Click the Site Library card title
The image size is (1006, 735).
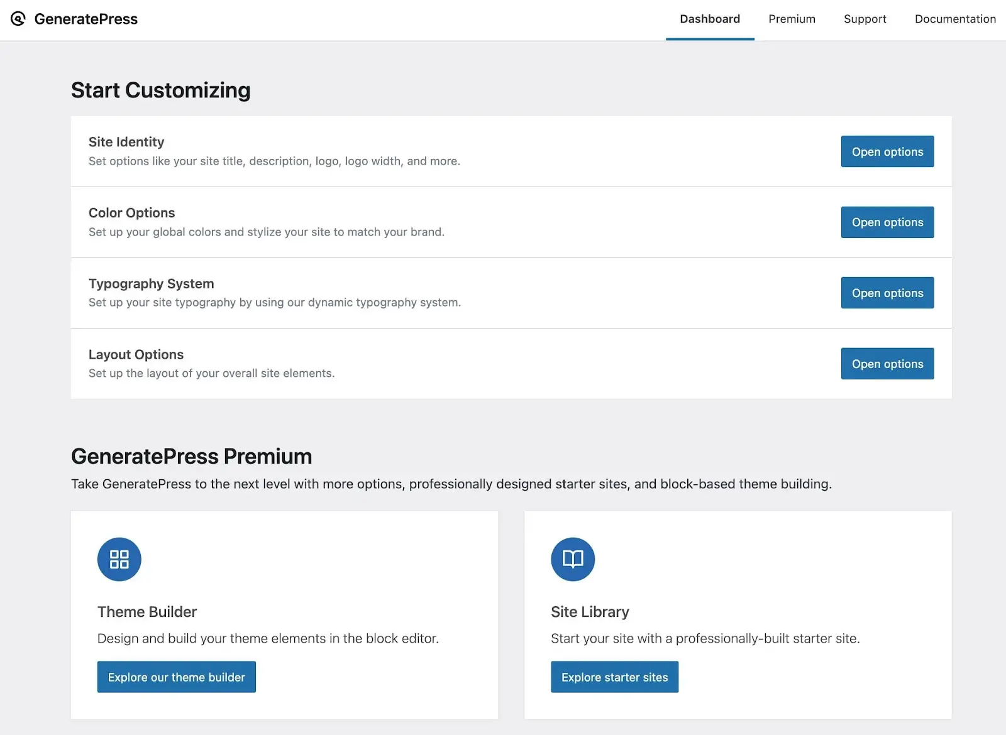pos(590,612)
